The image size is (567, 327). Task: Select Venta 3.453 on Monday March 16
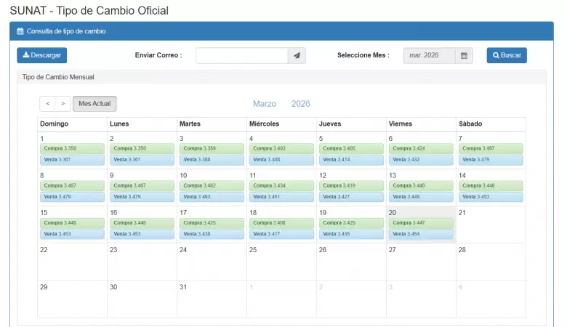(x=142, y=234)
